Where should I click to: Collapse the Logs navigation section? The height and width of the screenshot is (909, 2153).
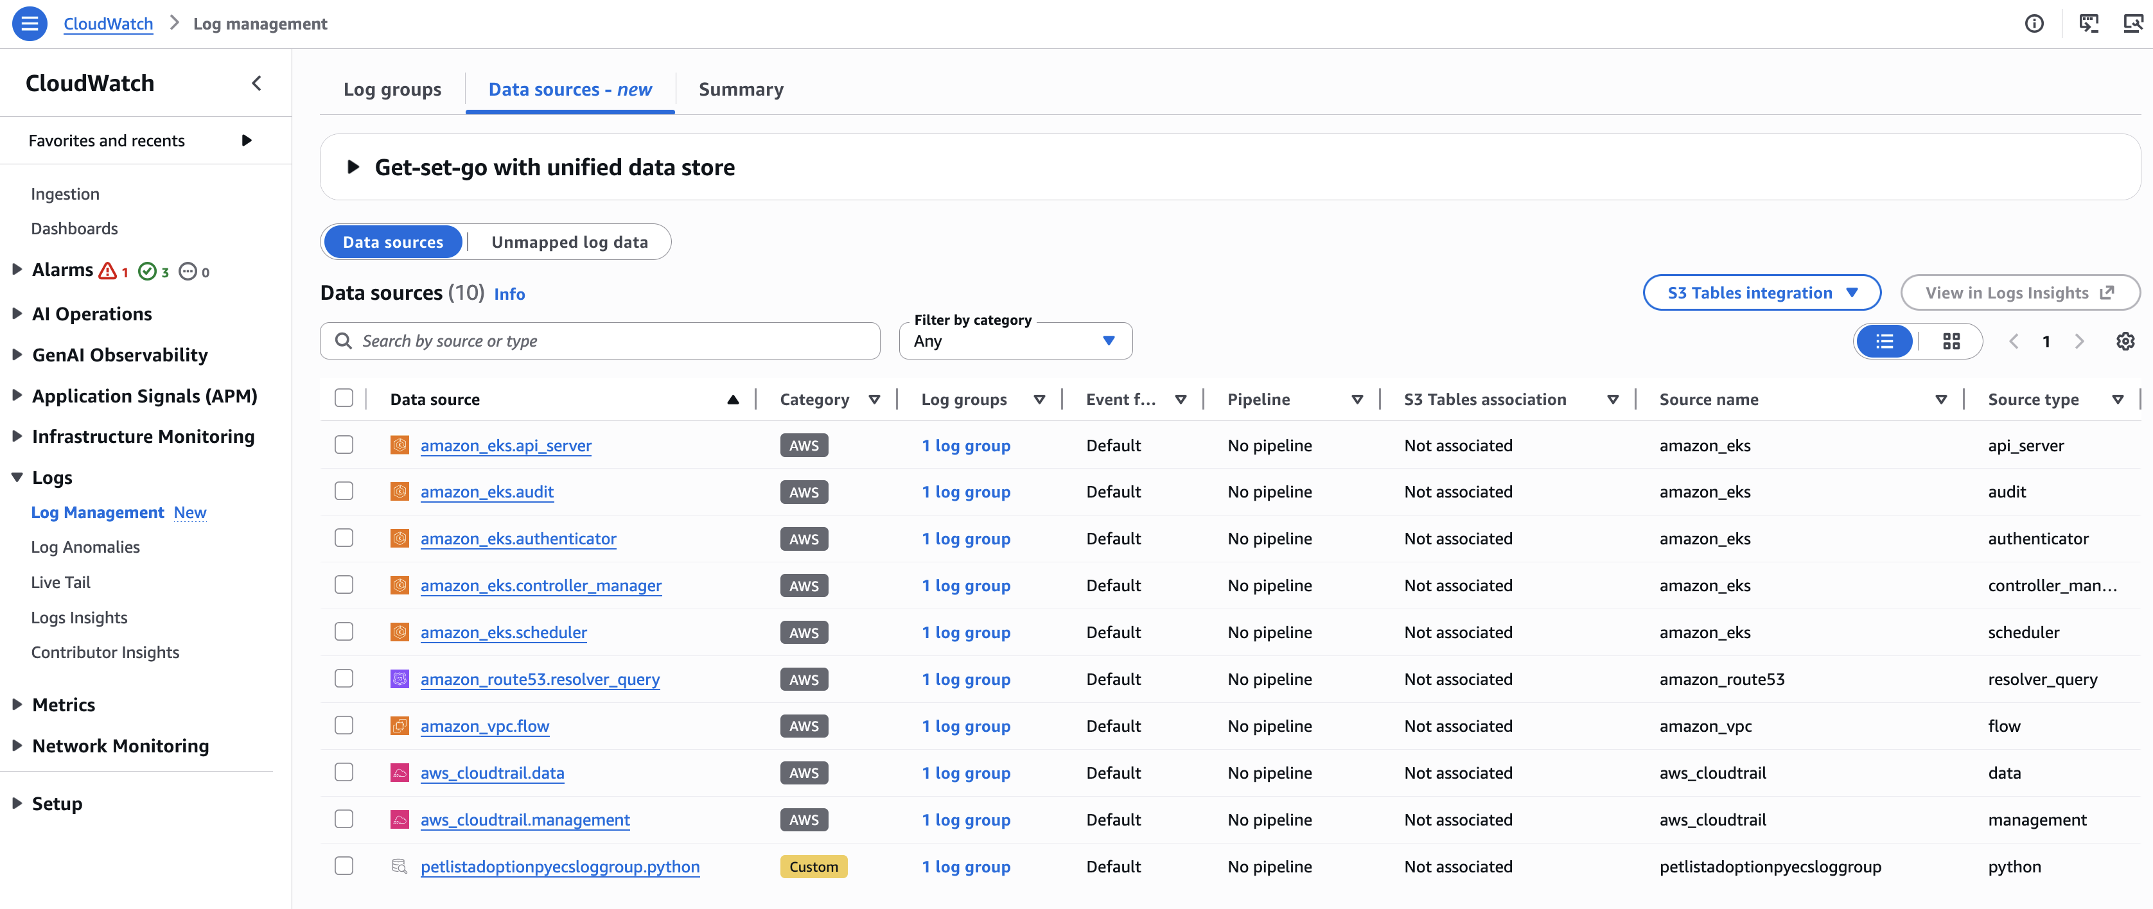click(x=17, y=477)
